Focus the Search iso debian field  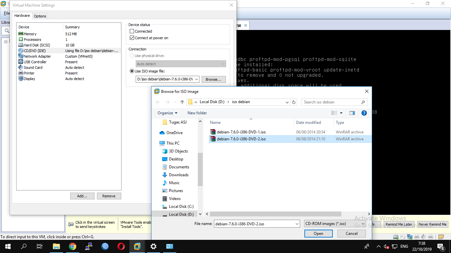click(334, 102)
